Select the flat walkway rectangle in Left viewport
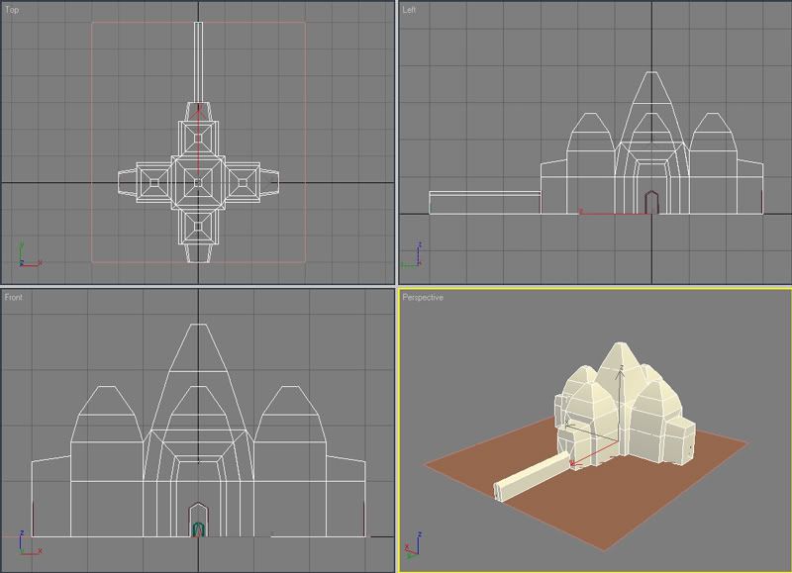Image resolution: width=792 pixels, height=573 pixels. [483, 202]
